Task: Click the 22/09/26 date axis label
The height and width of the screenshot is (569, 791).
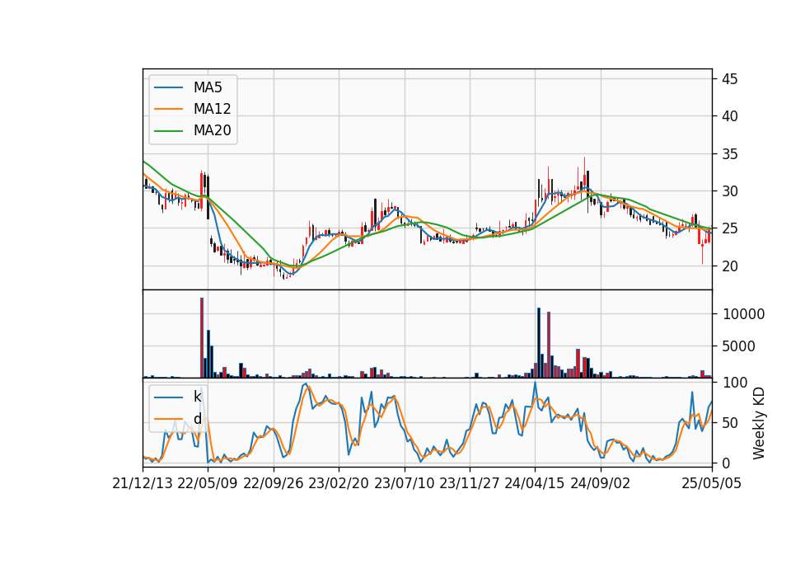Action: click(273, 483)
